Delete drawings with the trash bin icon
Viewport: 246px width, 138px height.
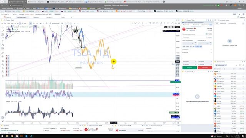coord(3,76)
